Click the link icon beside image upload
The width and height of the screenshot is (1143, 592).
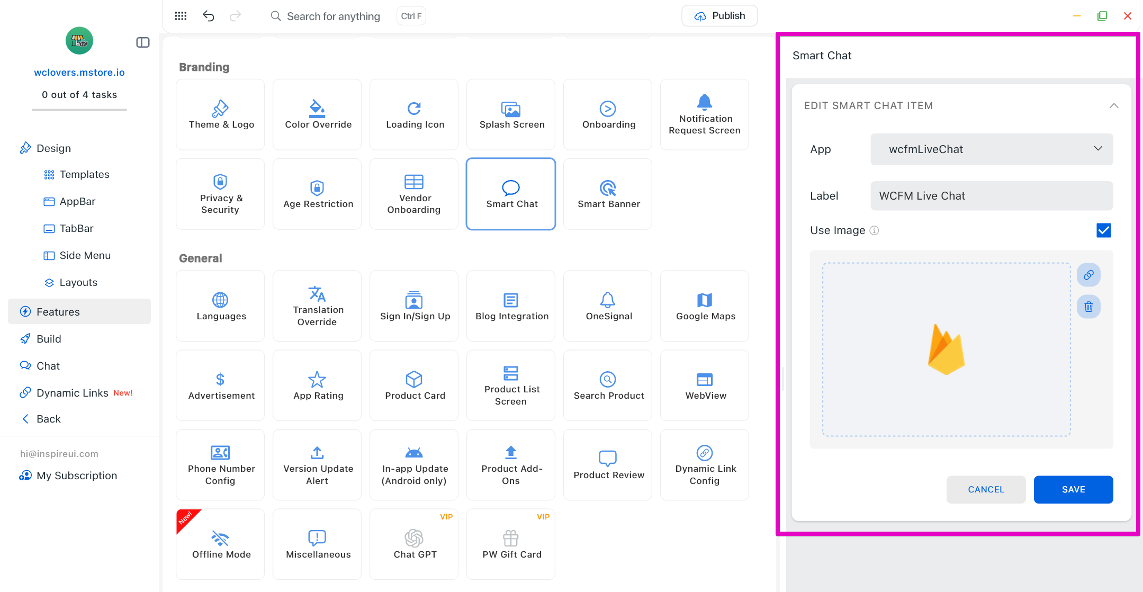coord(1088,275)
